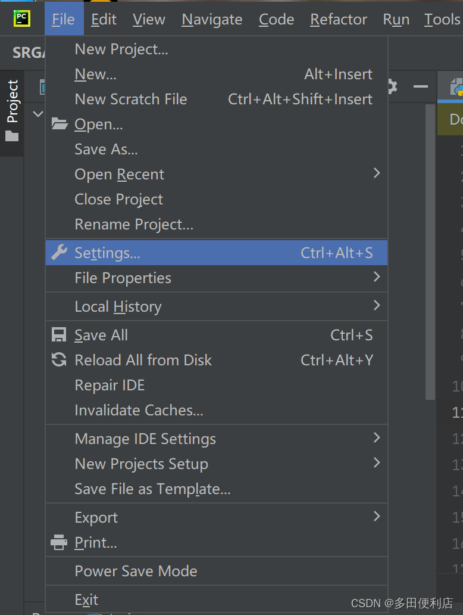
Task: Collapse the project tree with the chevron
Action: [37, 114]
